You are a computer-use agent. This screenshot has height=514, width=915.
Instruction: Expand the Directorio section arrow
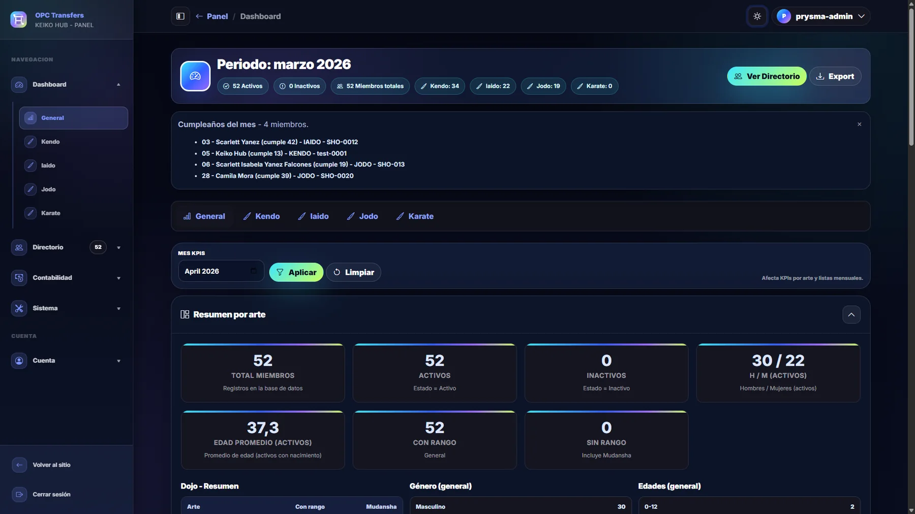click(x=118, y=248)
